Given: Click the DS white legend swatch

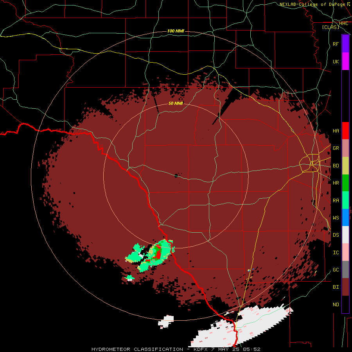Looking at the screenshot, I should [x=345, y=235].
